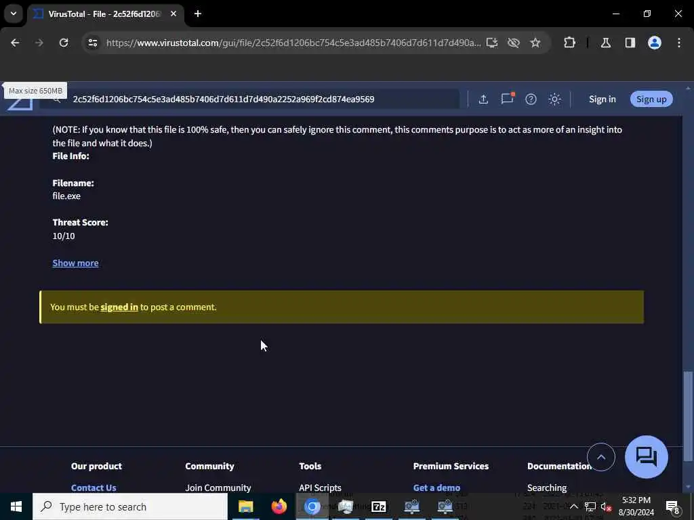The width and height of the screenshot is (694, 520).
Task: Close the VirusTotal tab
Action: point(173,14)
